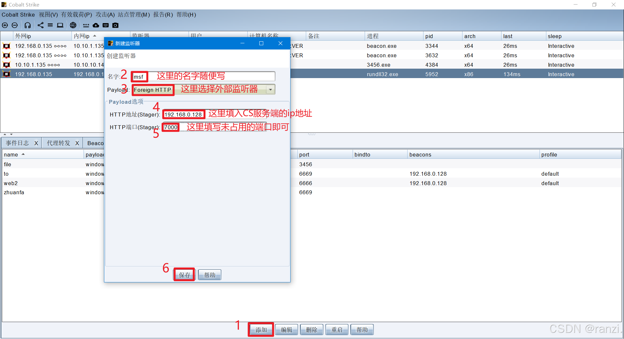This screenshot has height=339, width=624.
Task: Click beacon icon of rundll32.exe row
Action: click(6, 74)
